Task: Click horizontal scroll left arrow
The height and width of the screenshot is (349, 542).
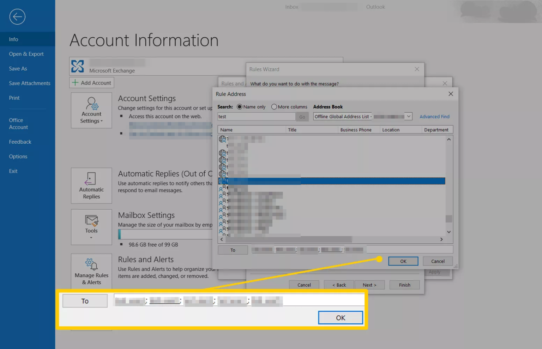Action: coord(222,239)
